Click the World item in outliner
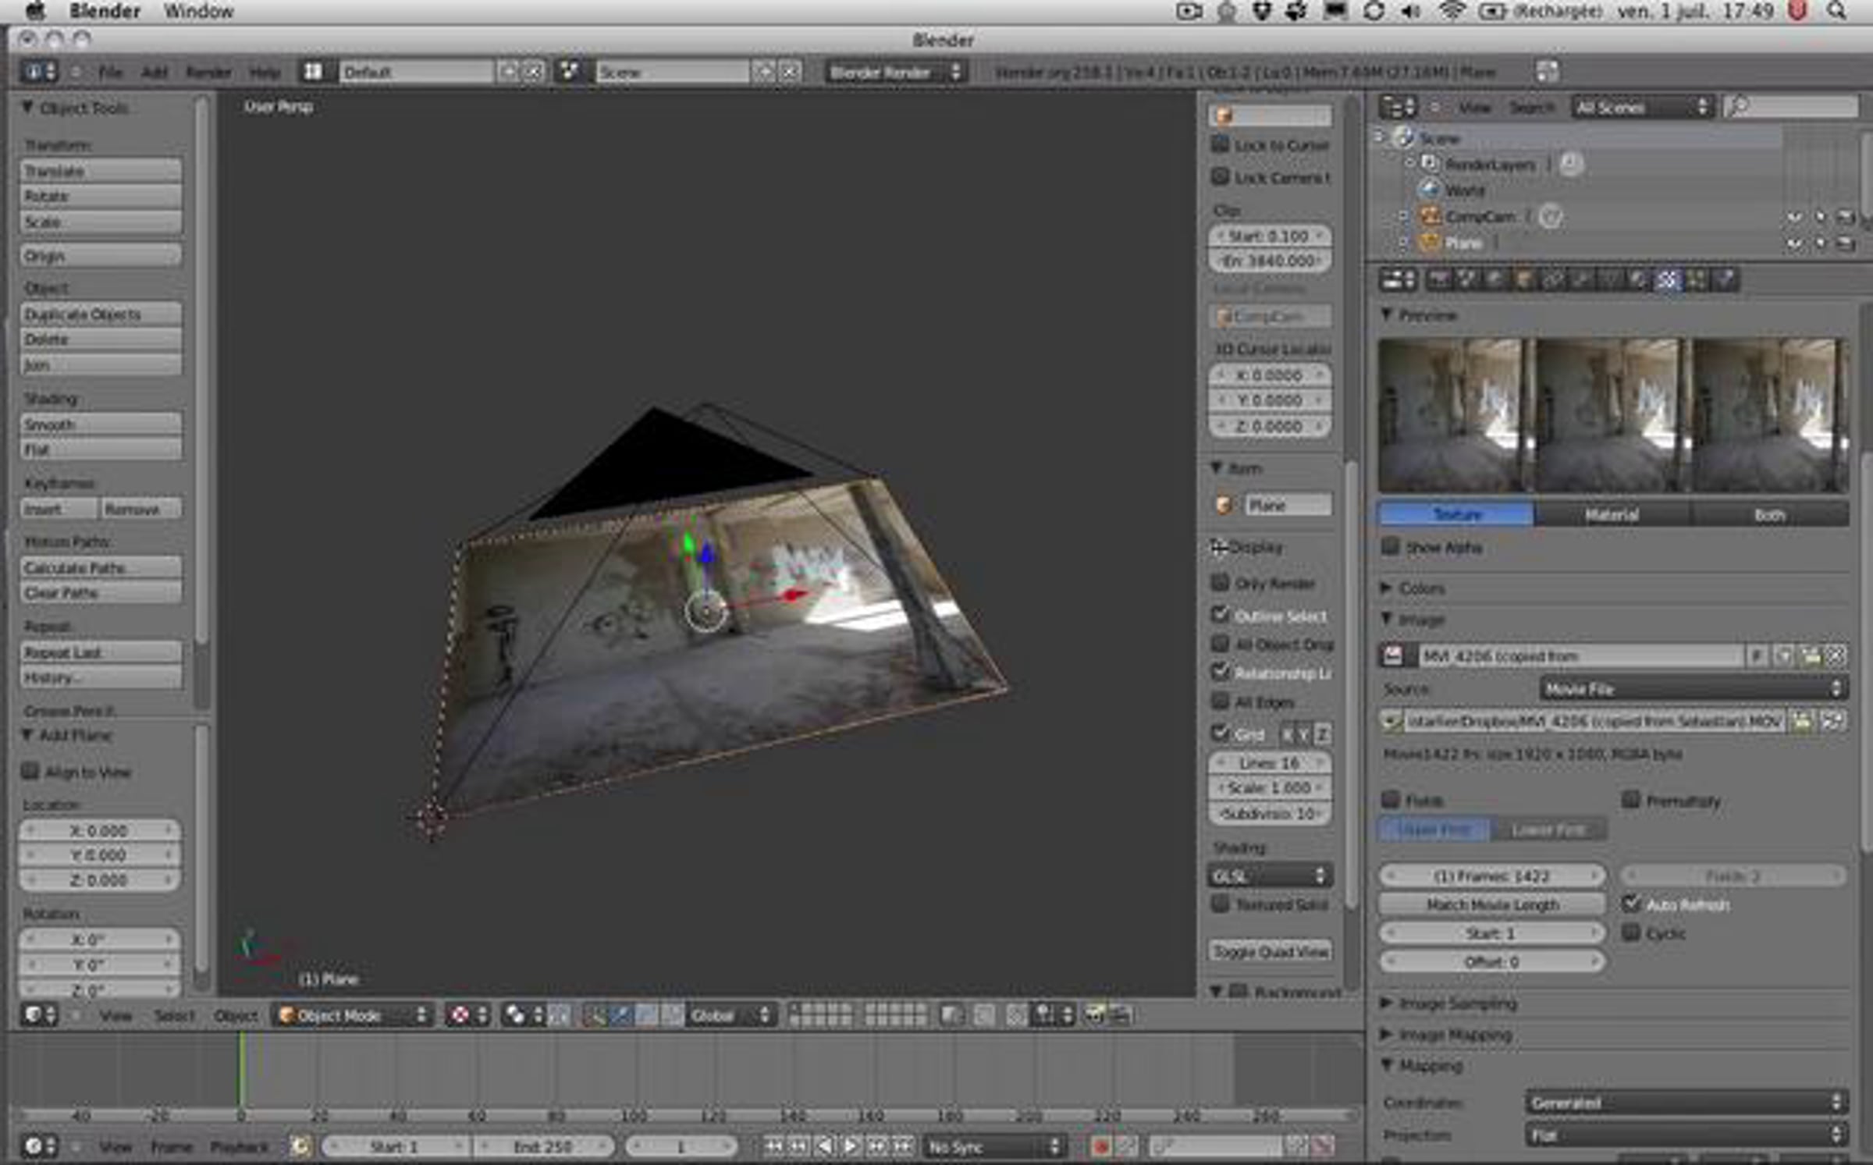The width and height of the screenshot is (1873, 1165). point(1465,190)
